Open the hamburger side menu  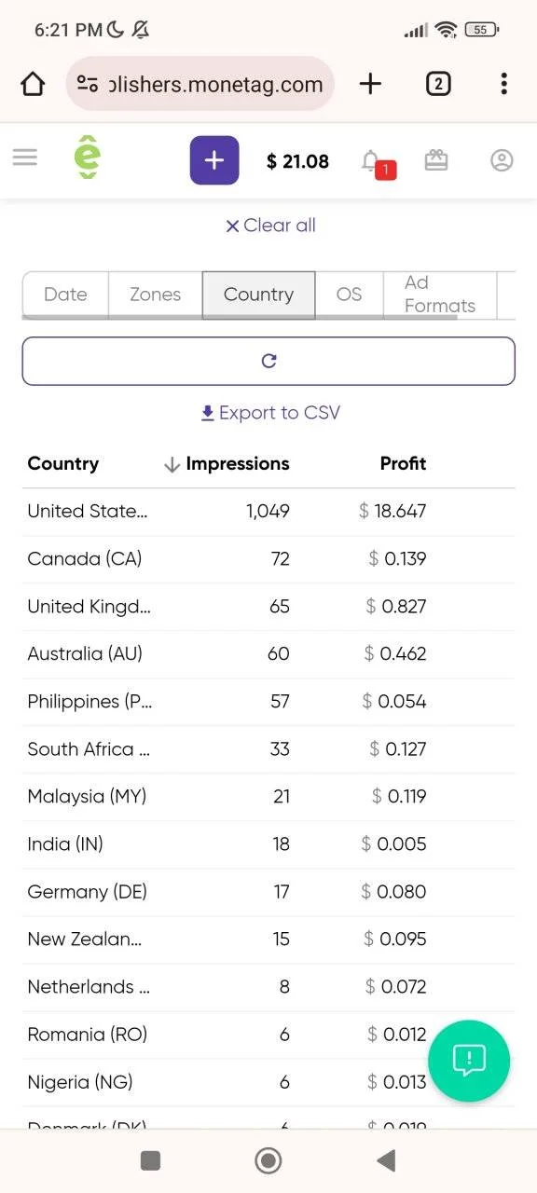coord(25,158)
